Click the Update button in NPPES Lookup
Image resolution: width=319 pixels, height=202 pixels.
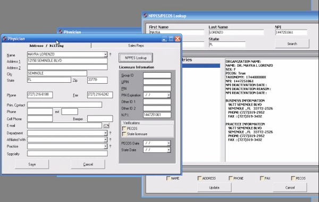(214, 188)
